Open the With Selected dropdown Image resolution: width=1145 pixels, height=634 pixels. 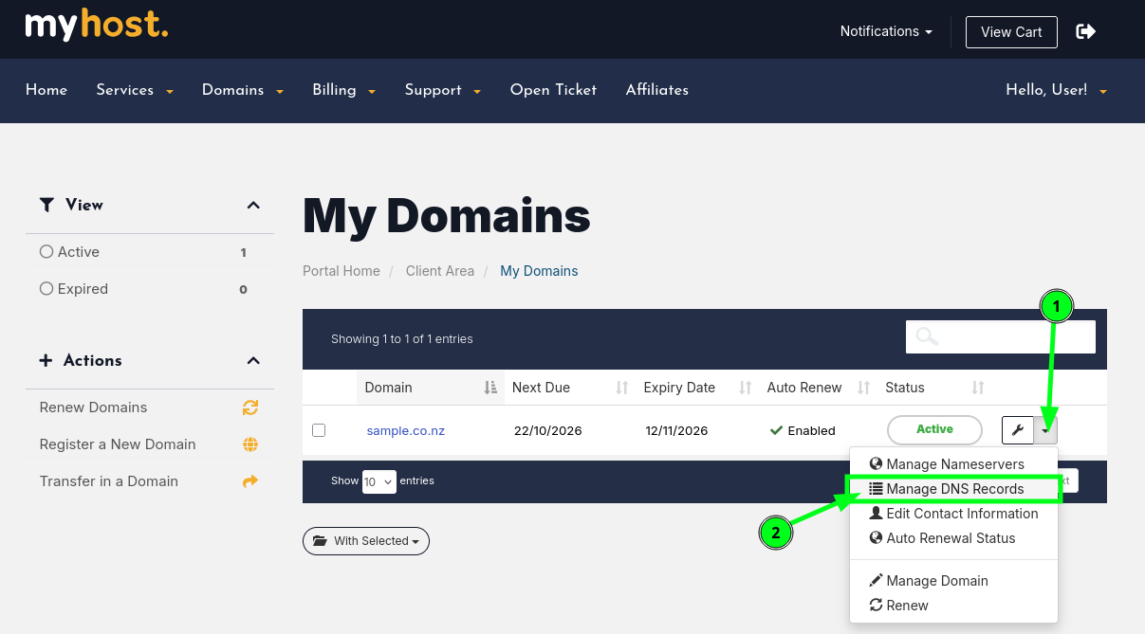click(x=366, y=541)
